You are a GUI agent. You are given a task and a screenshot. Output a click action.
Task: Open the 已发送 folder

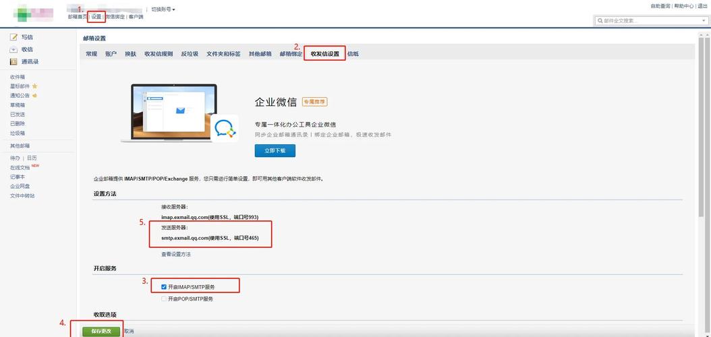(18, 114)
